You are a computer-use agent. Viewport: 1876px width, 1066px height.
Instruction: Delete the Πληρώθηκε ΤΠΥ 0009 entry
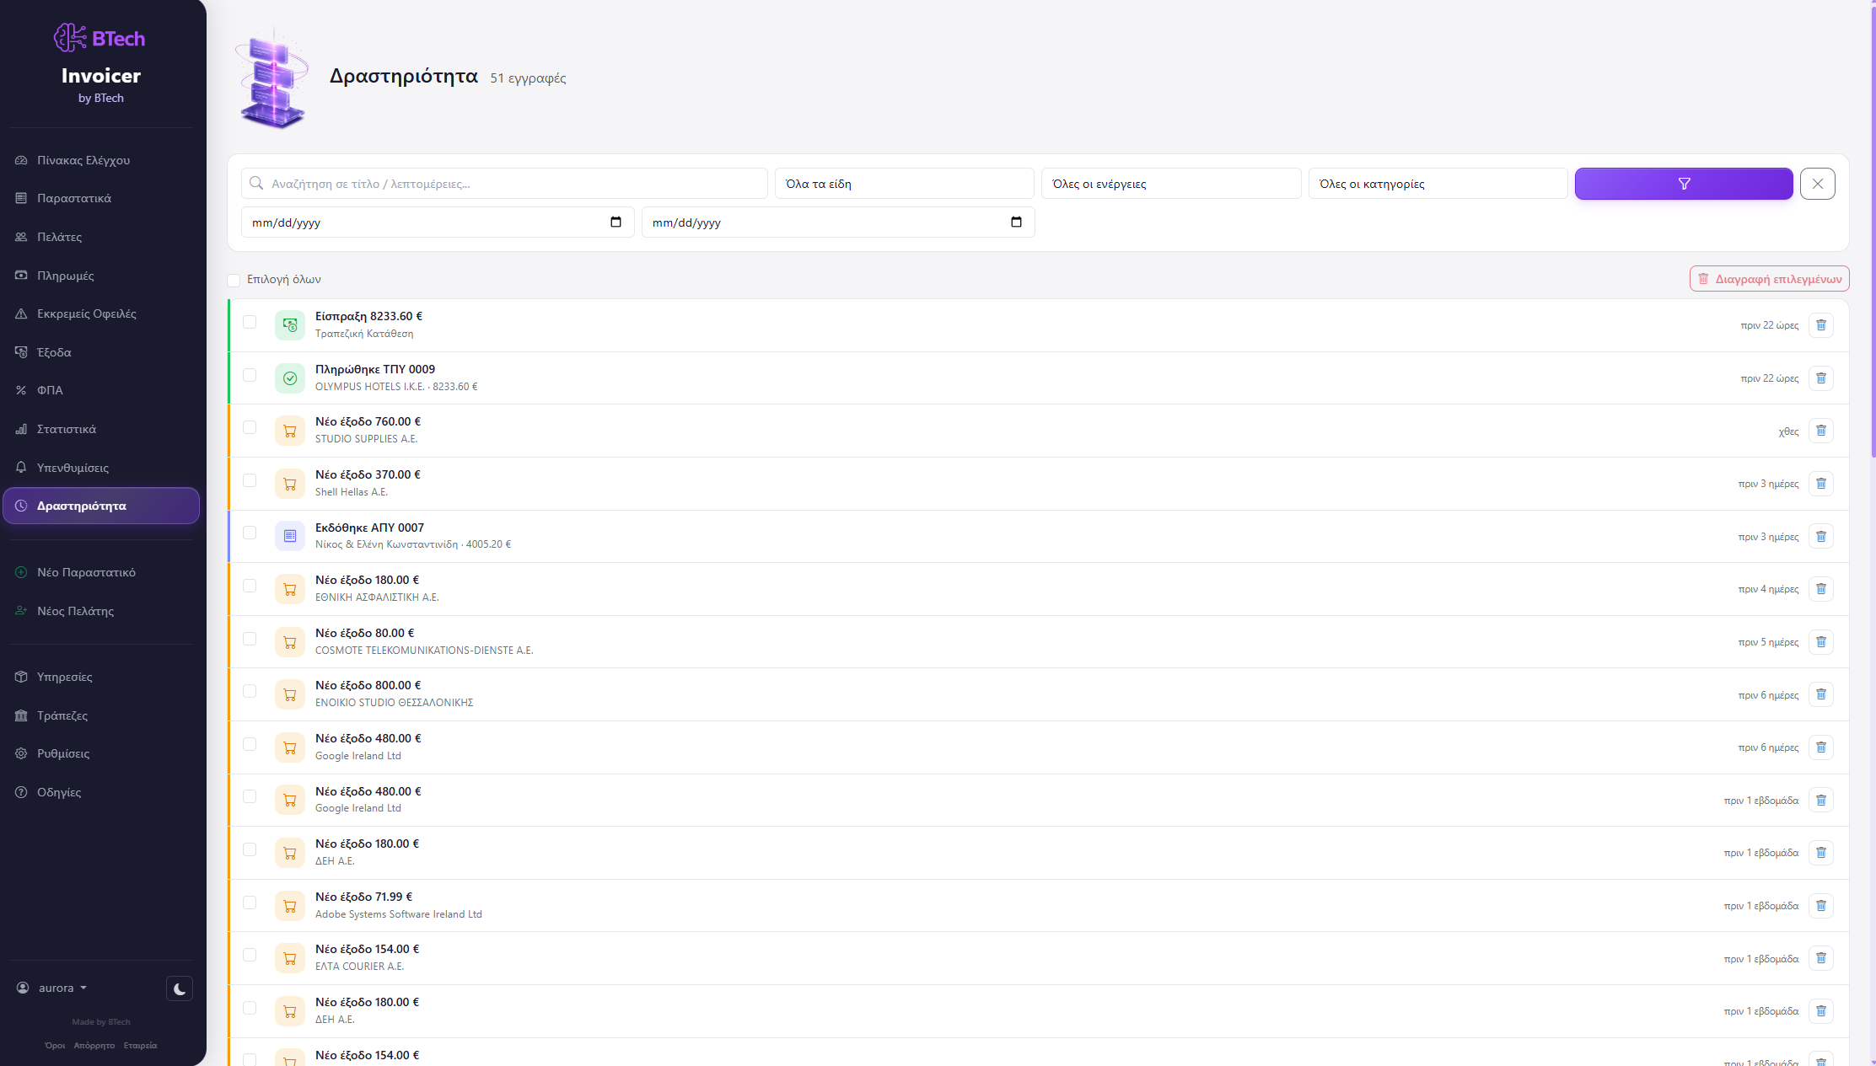tap(1820, 378)
